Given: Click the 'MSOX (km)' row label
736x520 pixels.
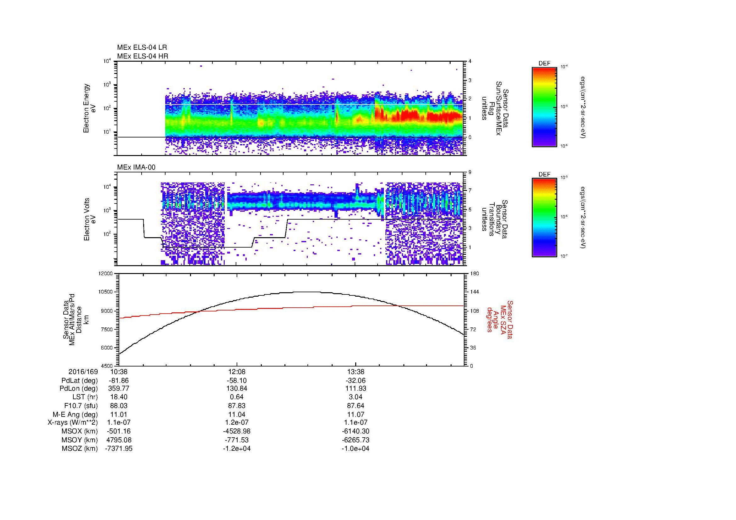Looking at the screenshot, I should point(80,432).
